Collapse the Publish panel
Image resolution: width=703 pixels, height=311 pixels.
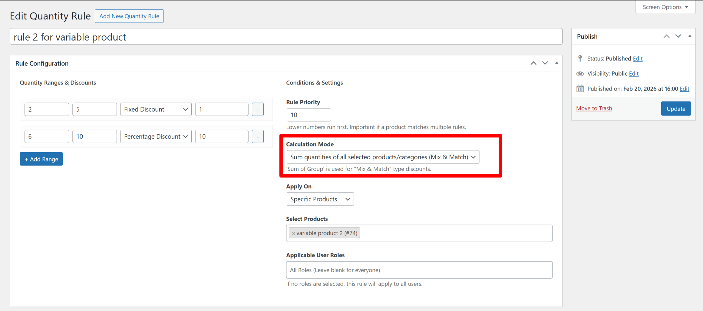tap(690, 36)
